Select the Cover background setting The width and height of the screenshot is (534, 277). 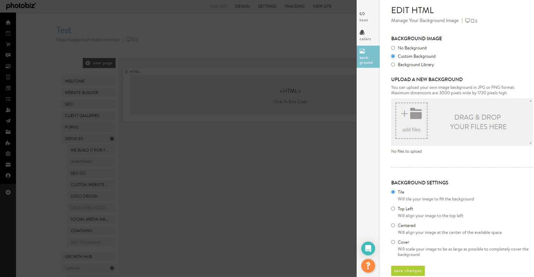tap(393, 242)
